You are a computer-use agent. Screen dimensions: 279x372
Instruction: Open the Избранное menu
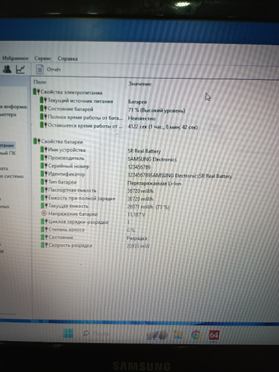[x=16, y=58]
